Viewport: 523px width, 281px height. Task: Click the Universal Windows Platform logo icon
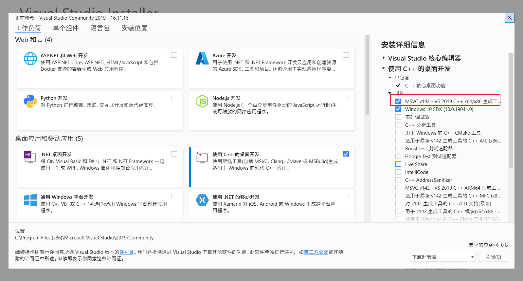pyautogui.click(x=30, y=200)
